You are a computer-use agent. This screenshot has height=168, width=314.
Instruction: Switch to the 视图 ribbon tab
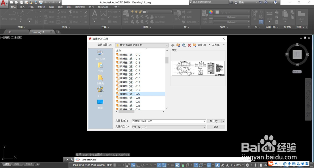pyautogui.click(x=51, y=7)
